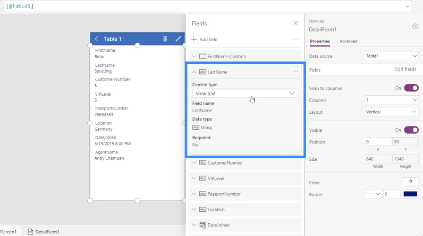Click the Border thickness input field
Viewport: 423px width, 236px height.
pyautogui.click(x=391, y=194)
